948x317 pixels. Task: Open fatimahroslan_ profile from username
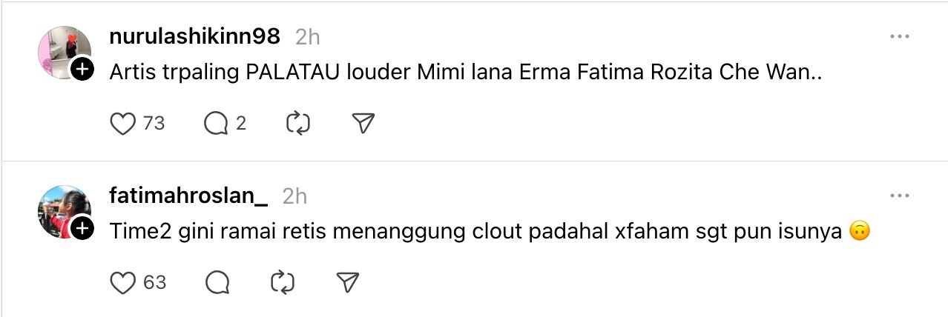188,196
